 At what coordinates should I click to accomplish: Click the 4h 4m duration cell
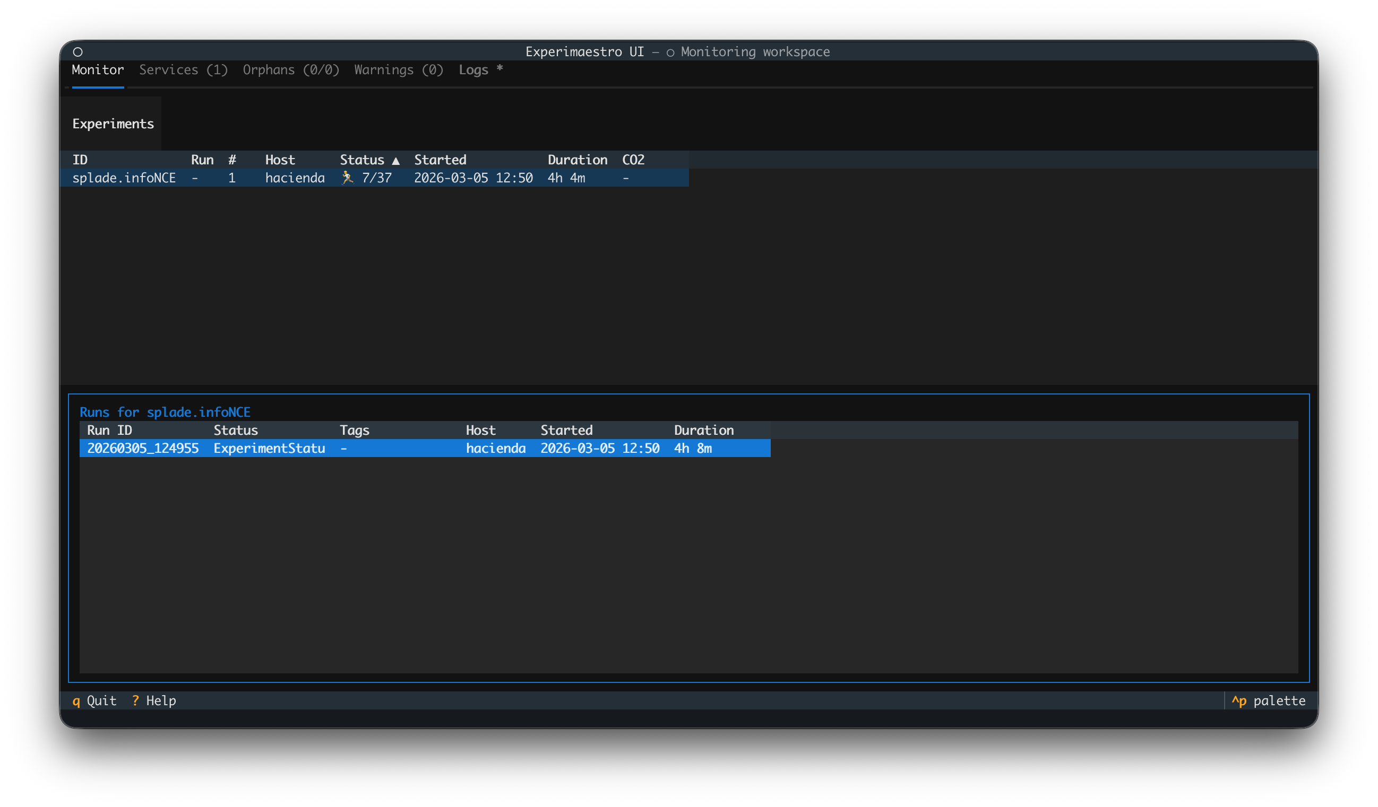566,178
